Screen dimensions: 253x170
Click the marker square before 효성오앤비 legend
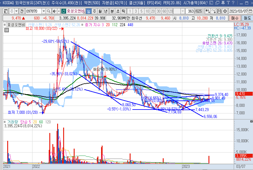5,25
